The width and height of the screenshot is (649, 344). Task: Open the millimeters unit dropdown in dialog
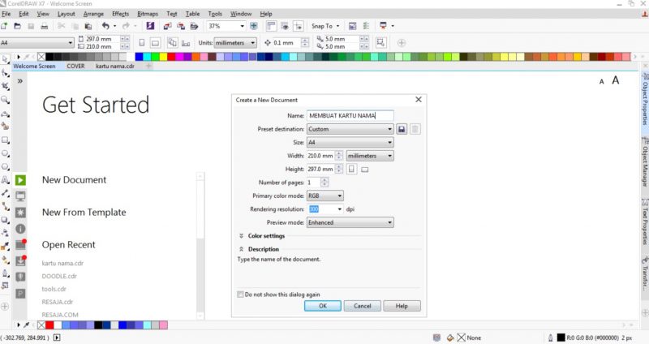coord(370,156)
